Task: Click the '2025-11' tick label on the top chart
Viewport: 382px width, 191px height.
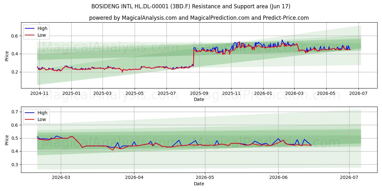Action: pyautogui.click(x=231, y=94)
